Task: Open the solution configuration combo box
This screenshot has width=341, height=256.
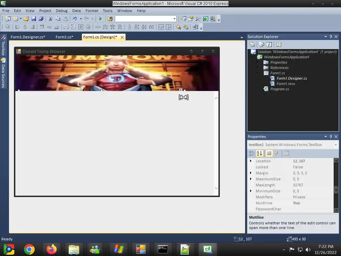Action: 146,19
